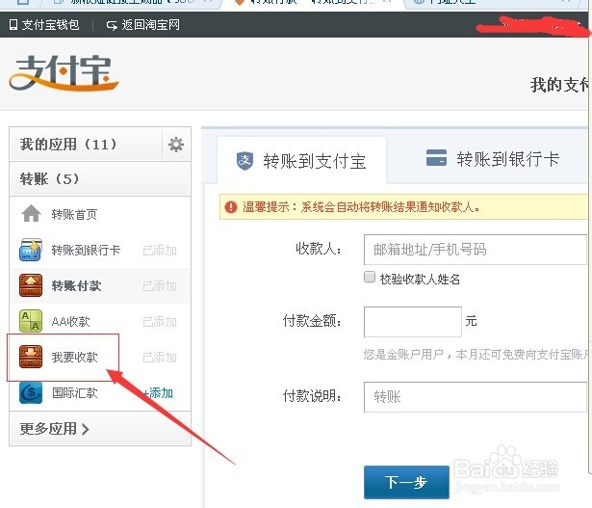Click the card icon on 转账到银行卡 tab

pyautogui.click(x=436, y=158)
